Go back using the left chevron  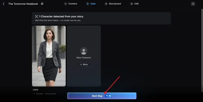pyautogui.click(x=4, y=4)
